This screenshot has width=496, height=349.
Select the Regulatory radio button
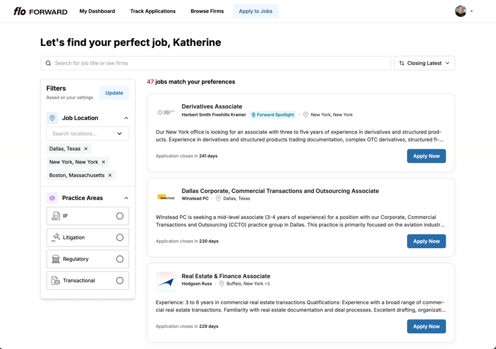pos(119,259)
